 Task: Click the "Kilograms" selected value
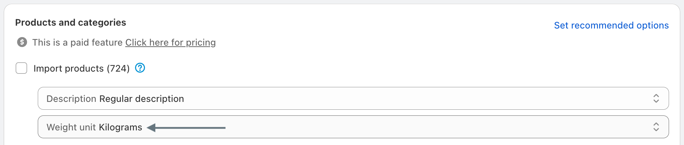coord(120,127)
